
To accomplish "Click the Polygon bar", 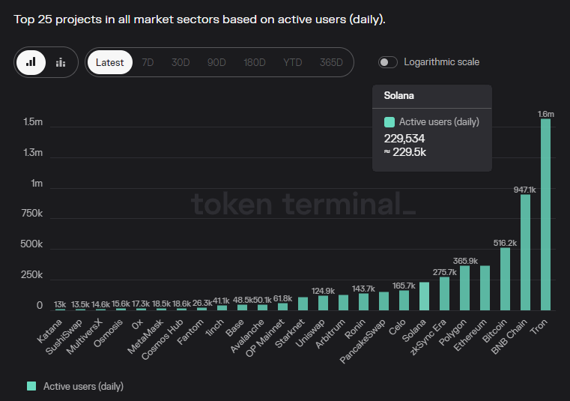I will point(464,288).
